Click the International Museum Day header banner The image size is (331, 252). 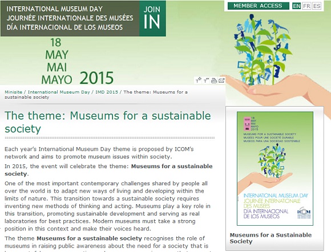coord(70,19)
